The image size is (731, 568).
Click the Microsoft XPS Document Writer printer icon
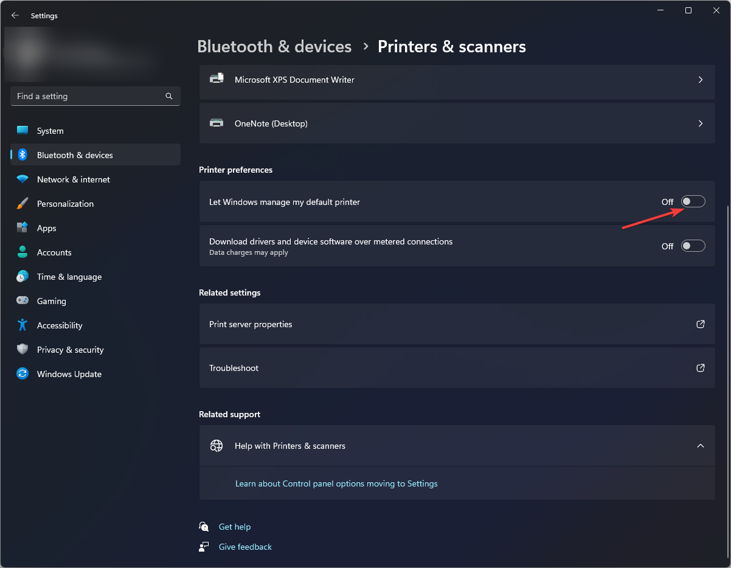pyautogui.click(x=217, y=79)
